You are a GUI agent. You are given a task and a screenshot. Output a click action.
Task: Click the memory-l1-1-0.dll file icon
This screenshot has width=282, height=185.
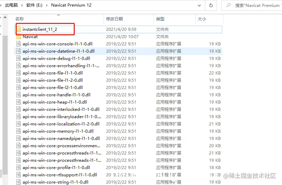(x=18, y=131)
